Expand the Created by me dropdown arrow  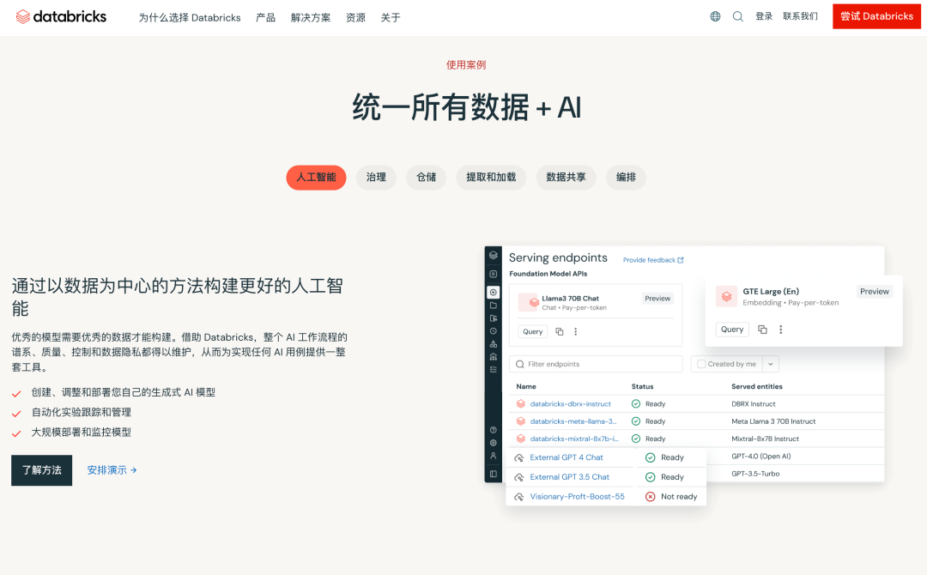tap(770, 363)
